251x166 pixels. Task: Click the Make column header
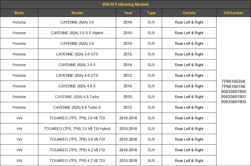tap(19, 13)
